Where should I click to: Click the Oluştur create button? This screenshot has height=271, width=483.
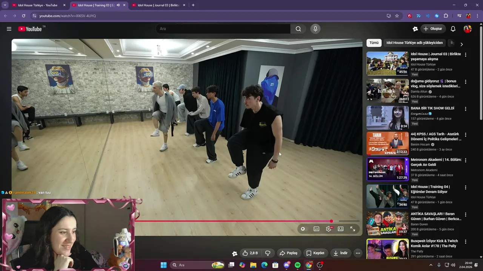[x=433, y=29]
